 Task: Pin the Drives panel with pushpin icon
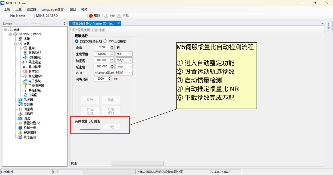(64, 24)
